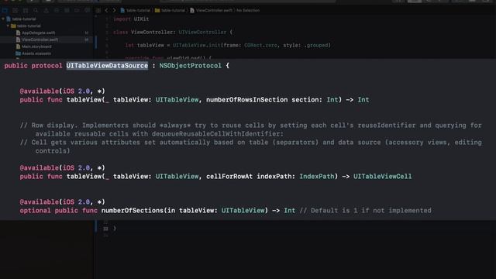Click the table-tutorial project breadcrumb
This screenshot has width=496, height=279.
tap(135, 10)
